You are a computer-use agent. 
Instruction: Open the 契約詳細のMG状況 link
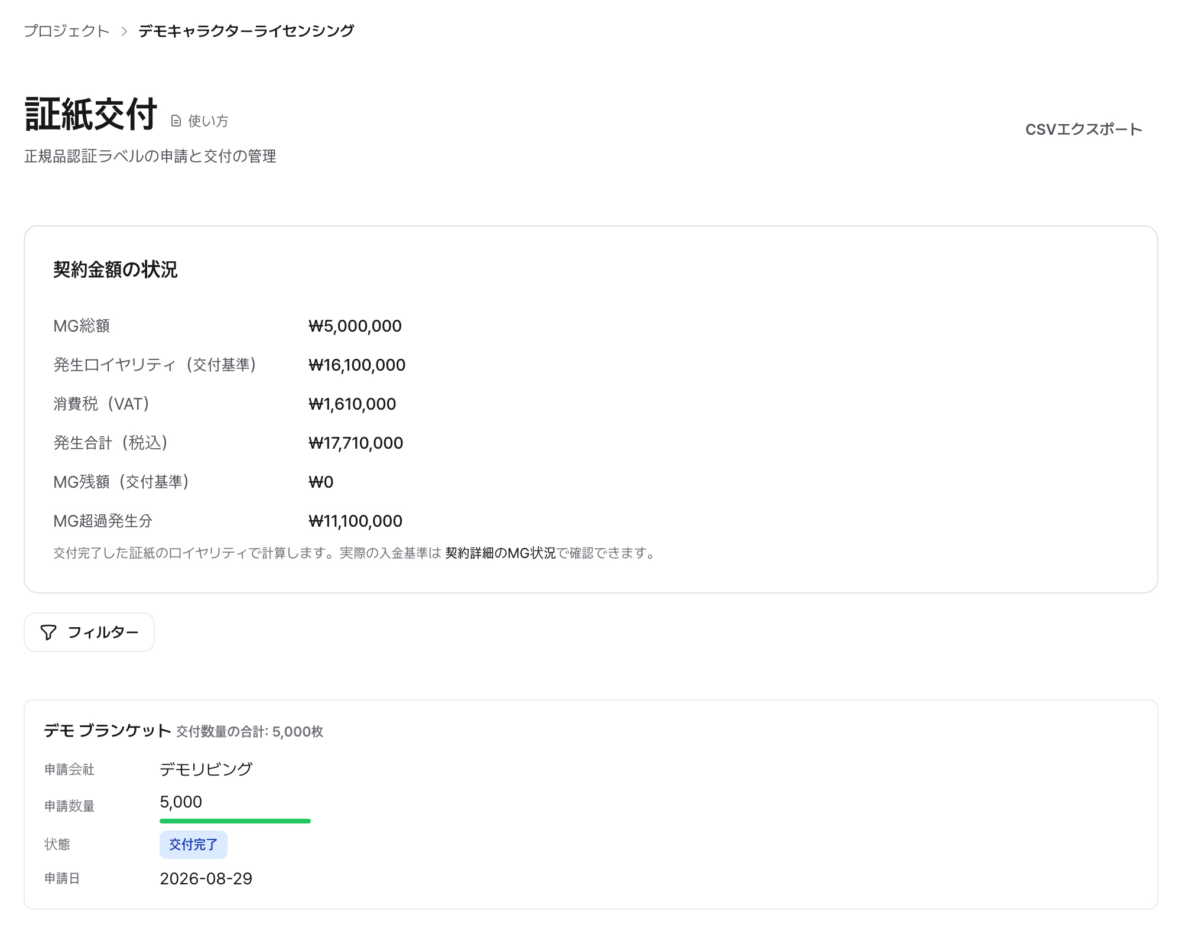[501, 553]
